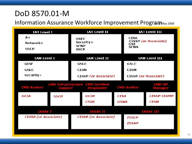192x144 pixels.
Task: Click the CND Infrastructure Support heading
Action: pyautogui.click(x=65, y=86)
